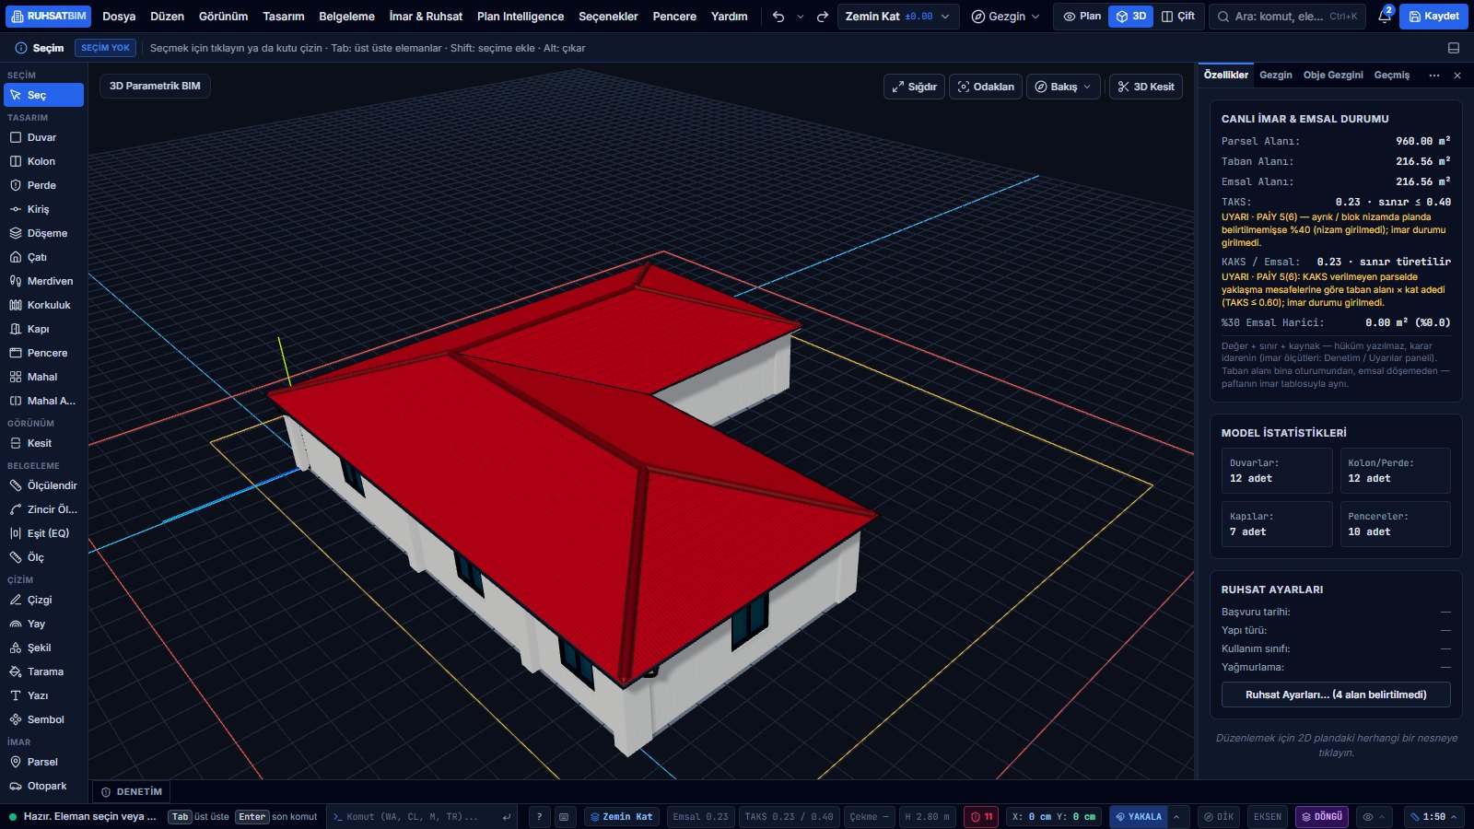The width and height of the screenshot is (1474, 829).
Task: Click the error count 11 badge
Action: (x=981, y=817)
